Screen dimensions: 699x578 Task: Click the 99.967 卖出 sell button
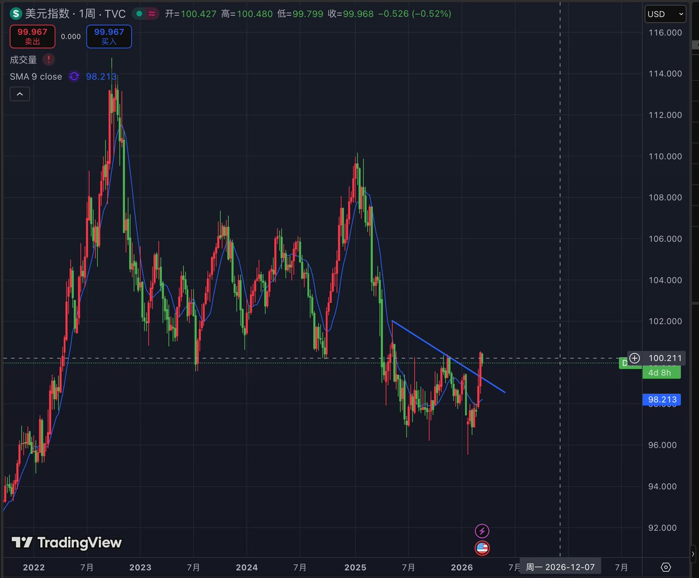[x=33, y=36]
